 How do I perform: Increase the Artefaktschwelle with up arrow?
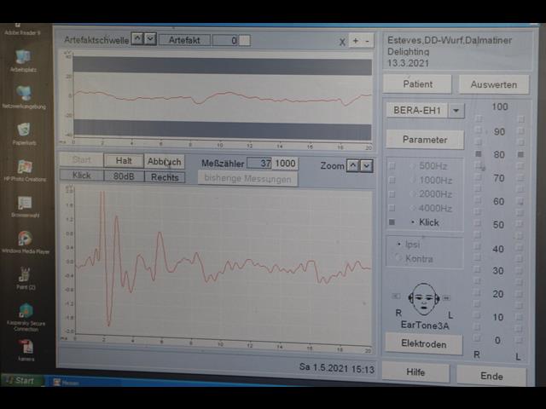[137, 39]
